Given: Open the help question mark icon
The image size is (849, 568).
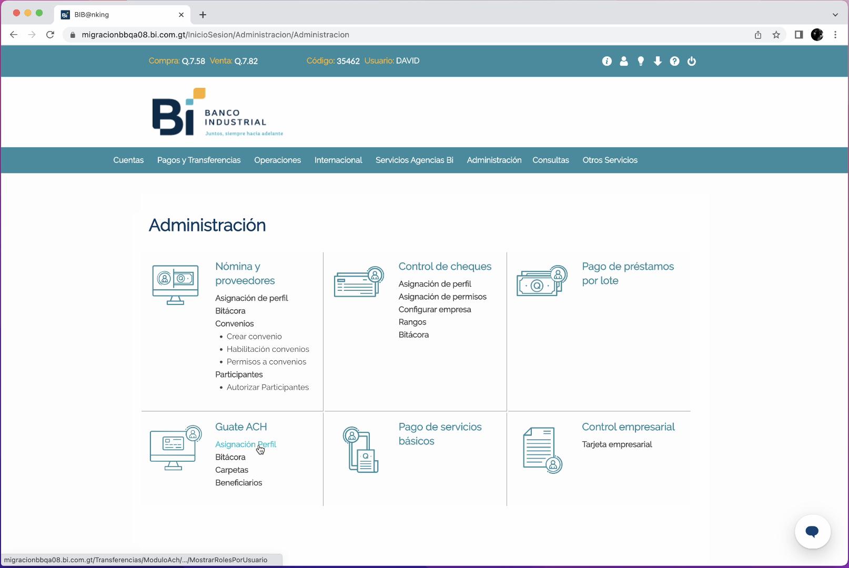Looking at the screenshot, I should tap(674, 61).
